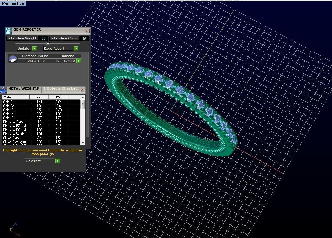
Task: Click the Diamond material cell
Action: [x=67, y=56]
